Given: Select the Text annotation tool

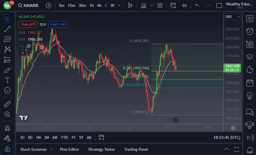Looking at the screenshot, I should (x=7, y=80).
